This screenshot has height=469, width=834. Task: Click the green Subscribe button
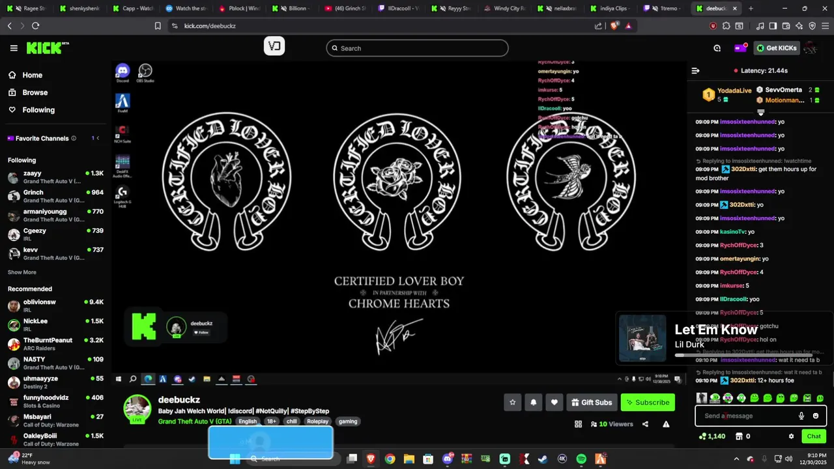648,403
